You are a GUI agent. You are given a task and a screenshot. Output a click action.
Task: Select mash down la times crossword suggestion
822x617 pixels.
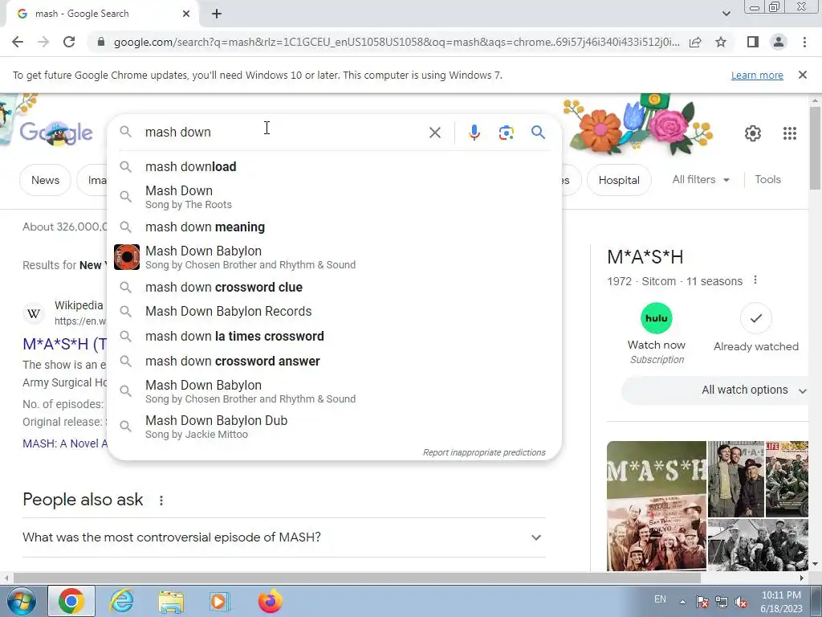click(335, 337)
